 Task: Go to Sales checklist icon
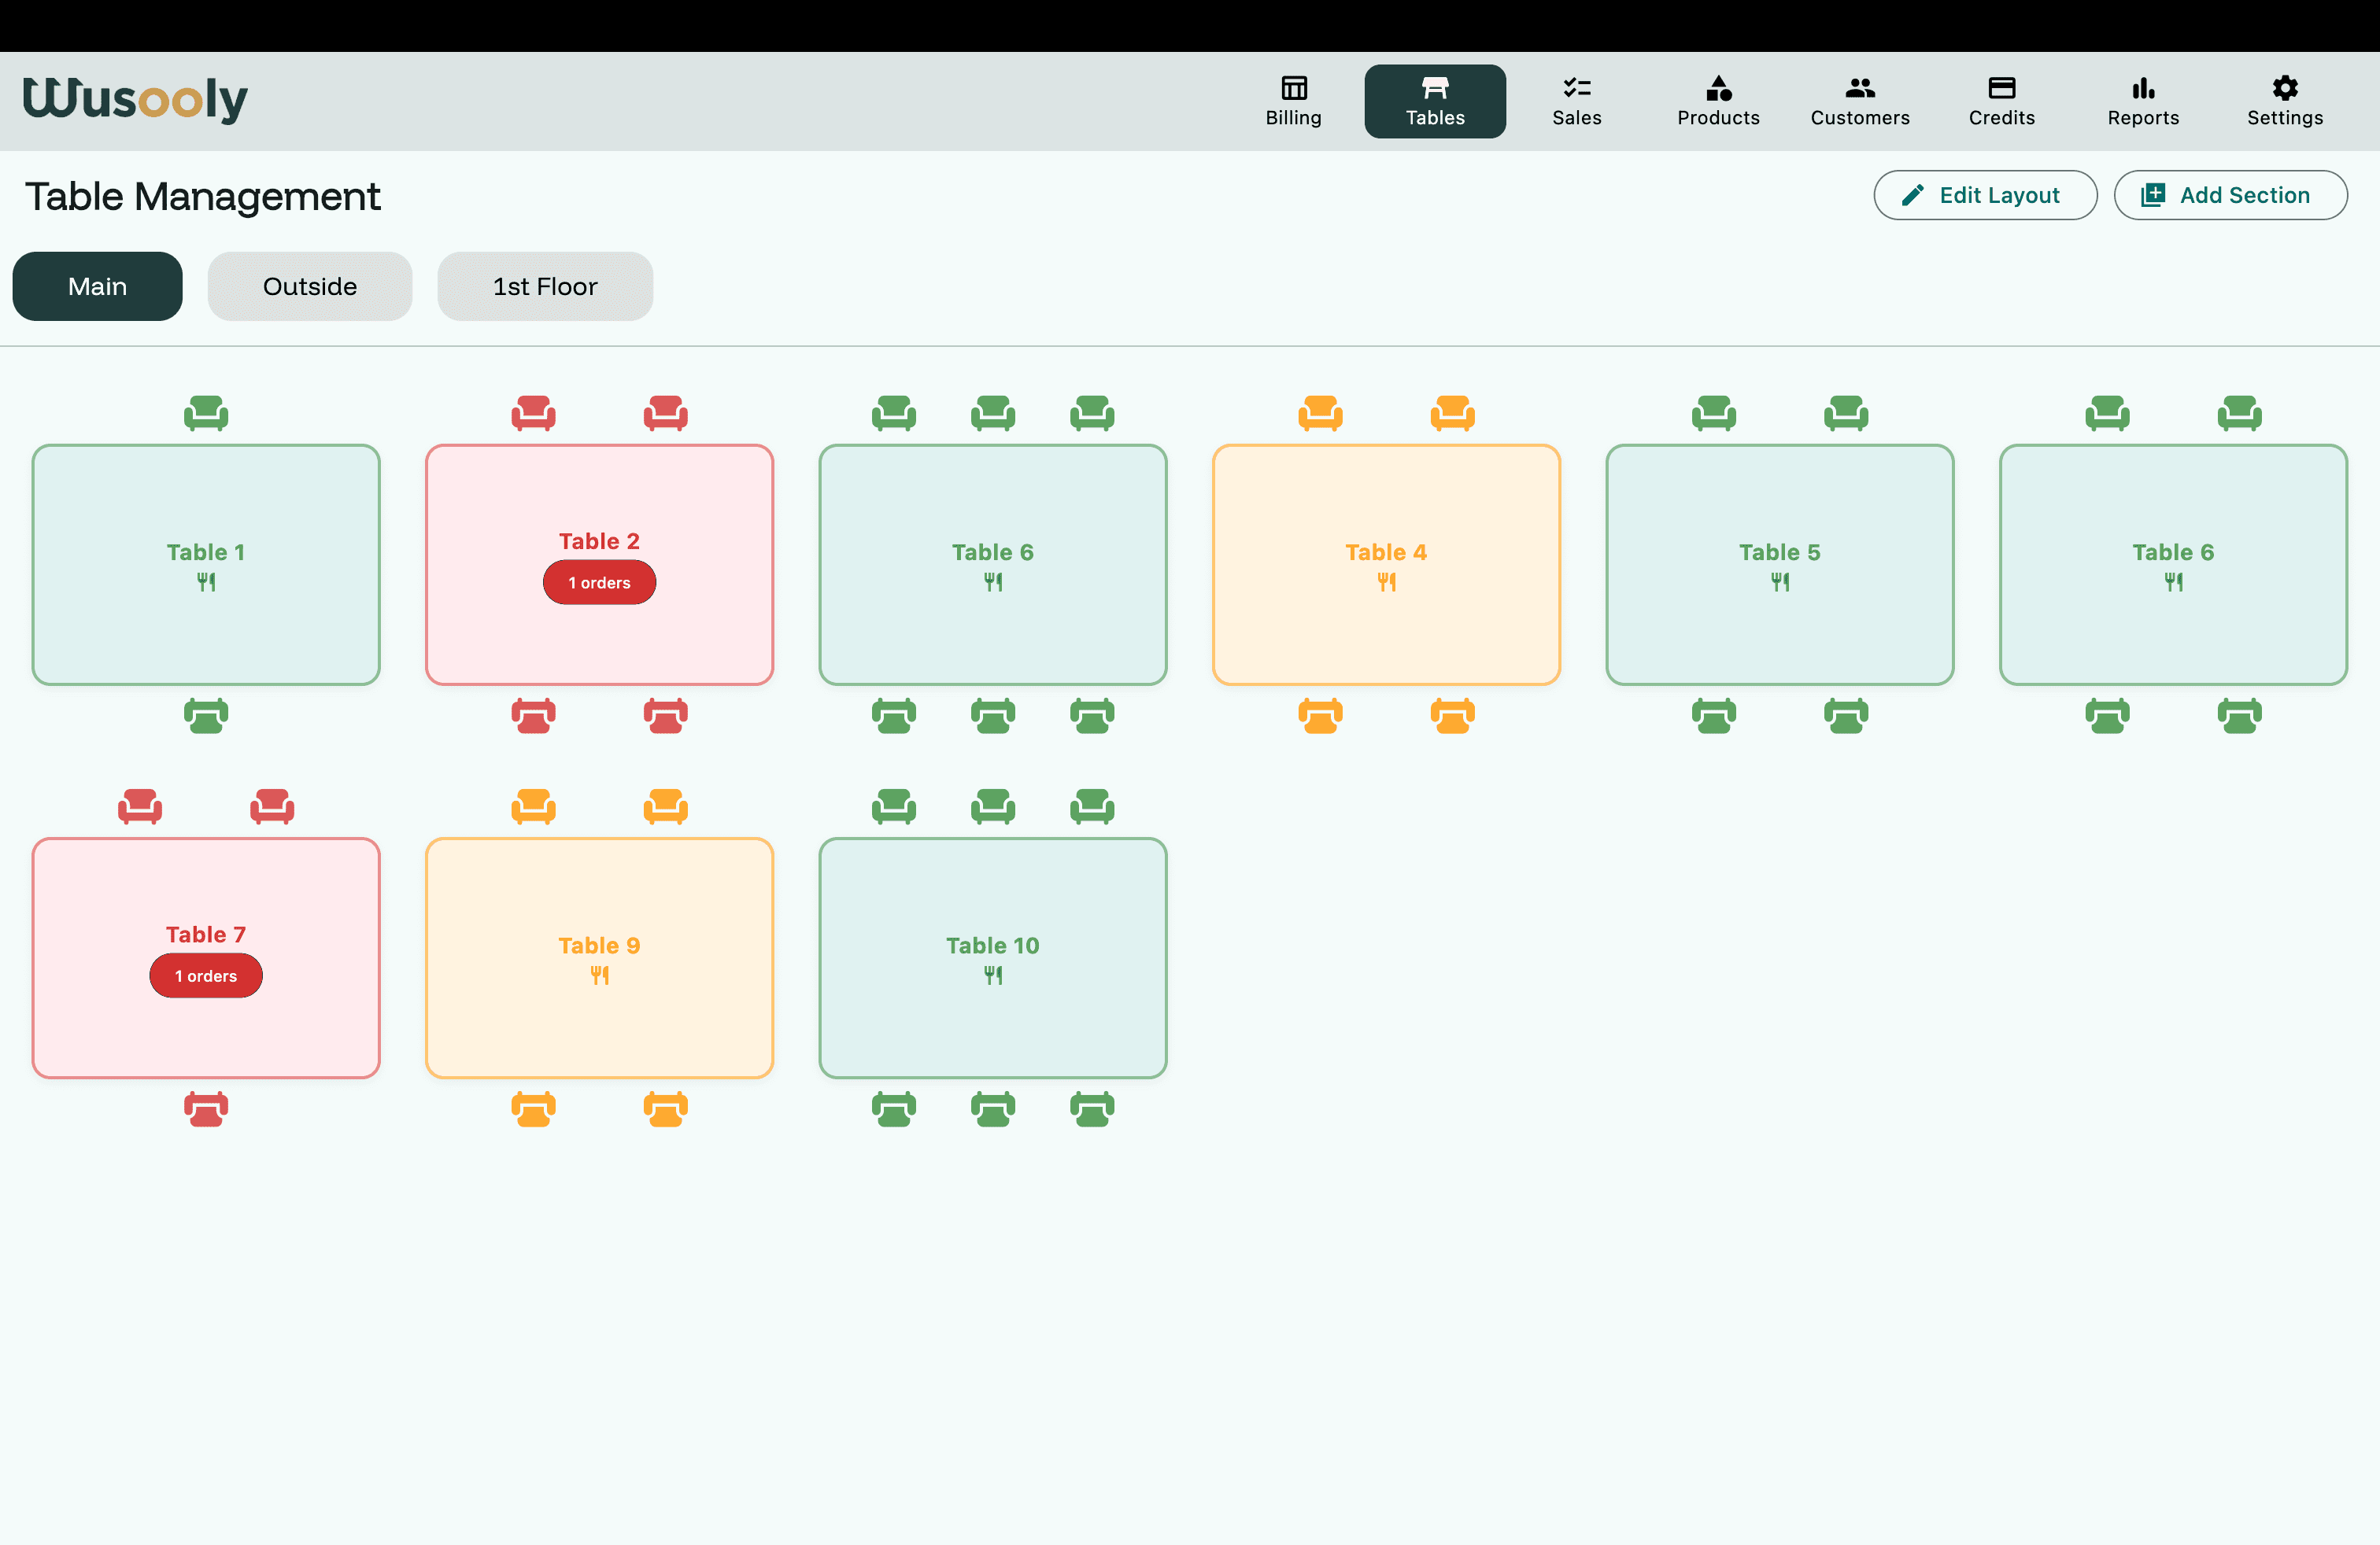click(x=1576, y=88)
